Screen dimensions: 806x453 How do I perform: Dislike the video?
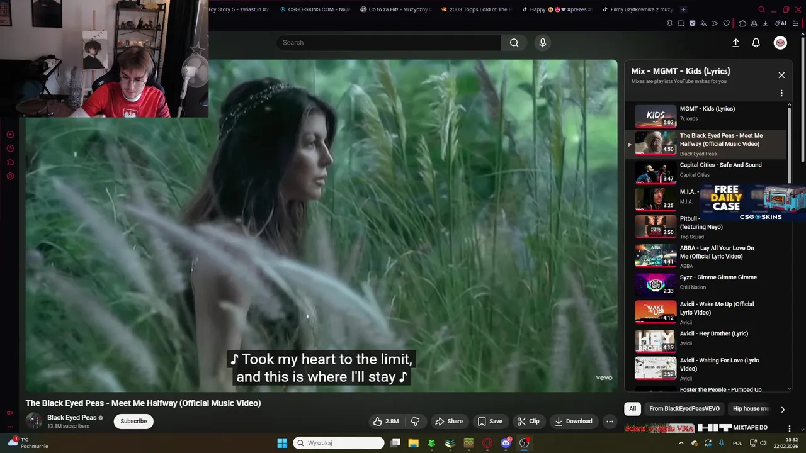point(416,422)
